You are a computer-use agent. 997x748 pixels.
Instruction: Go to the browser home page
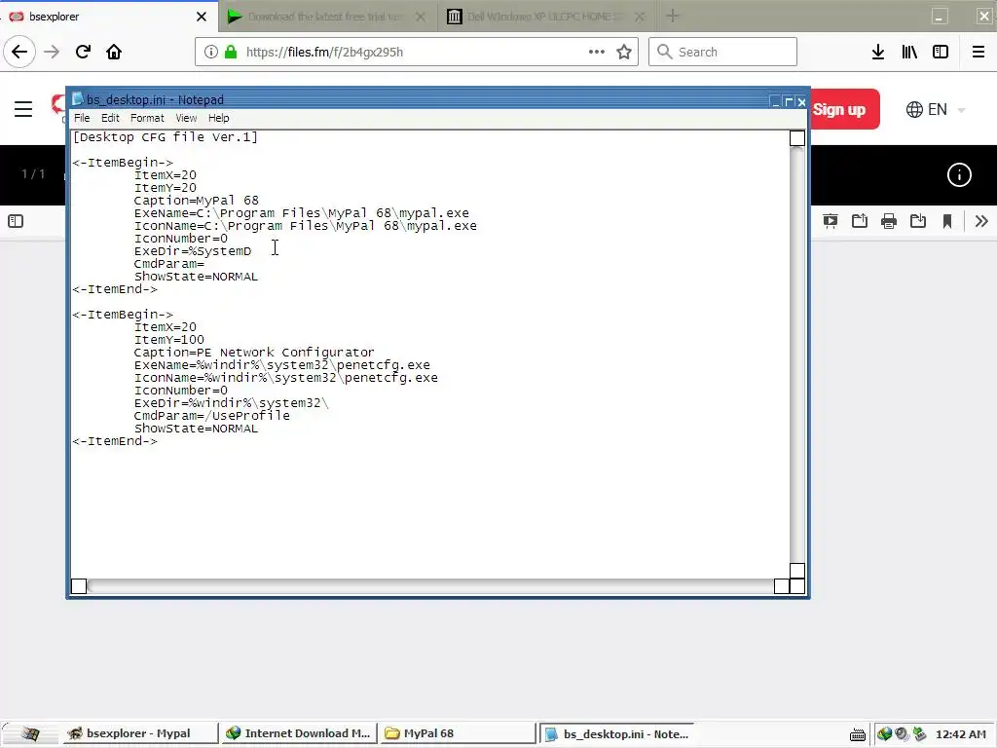click(114, 52)
